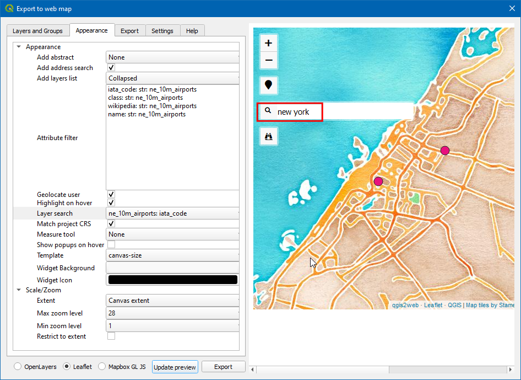
Task: Click the lower-left pink airport marker
Action: point(378,181)
